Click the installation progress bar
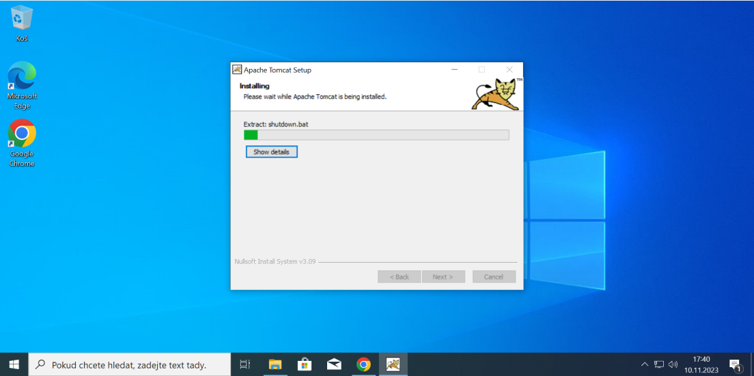The width and height of the screenshot is (754, 376). pos(376,135)
